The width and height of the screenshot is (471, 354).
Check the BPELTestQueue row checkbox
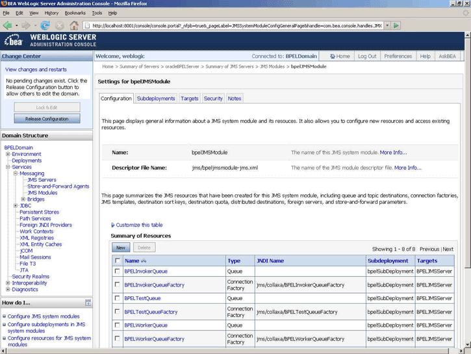117,298
